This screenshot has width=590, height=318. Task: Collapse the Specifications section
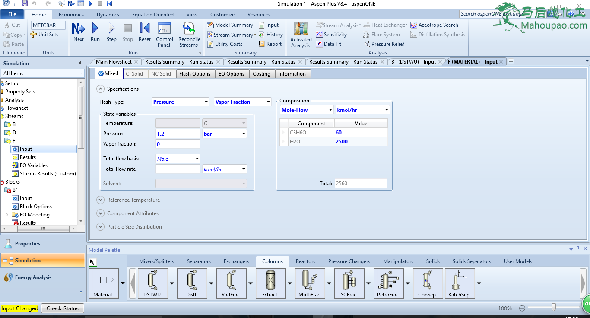[x=100, y=89]
